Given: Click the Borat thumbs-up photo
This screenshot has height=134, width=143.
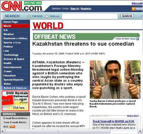Looking at the screenshot, I should pyautogui.click(x=115, y=79).
